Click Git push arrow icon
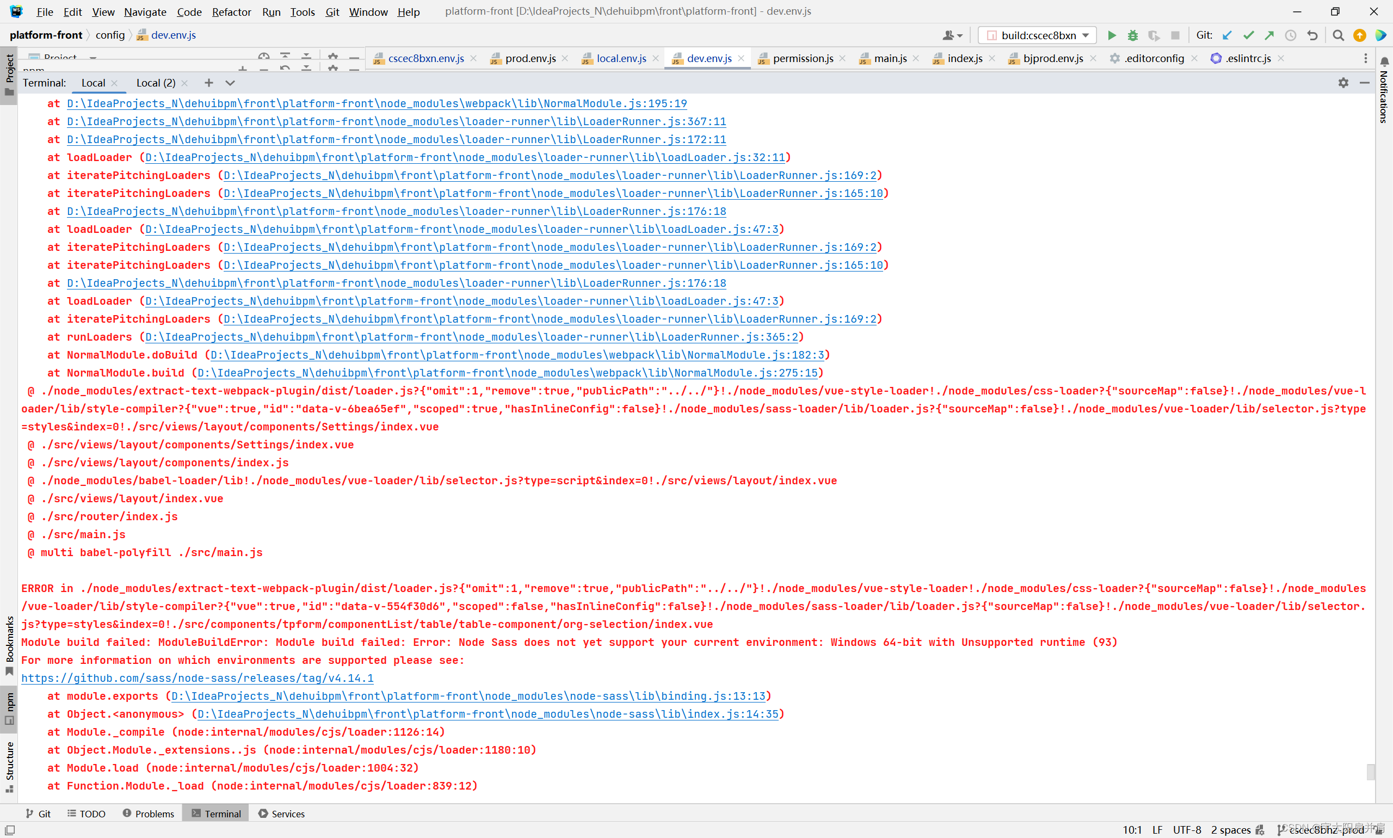 (x=1269, y=35)
